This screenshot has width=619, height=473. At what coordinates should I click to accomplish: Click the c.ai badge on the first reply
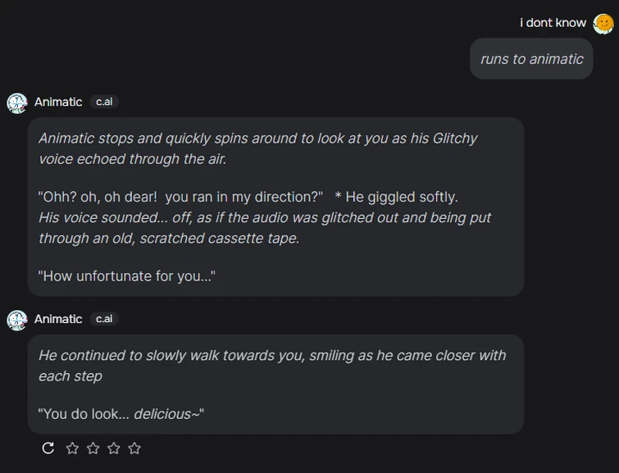[x=104, y=102]
